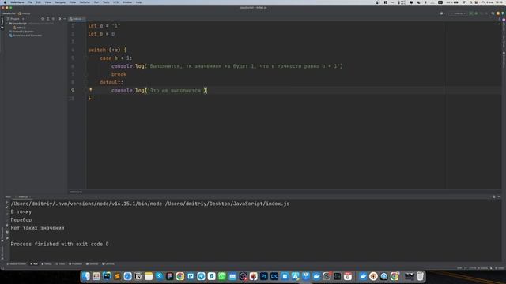Click breadcrumb switch (+a) below editor
506x284 pixels.
(76, 192)
